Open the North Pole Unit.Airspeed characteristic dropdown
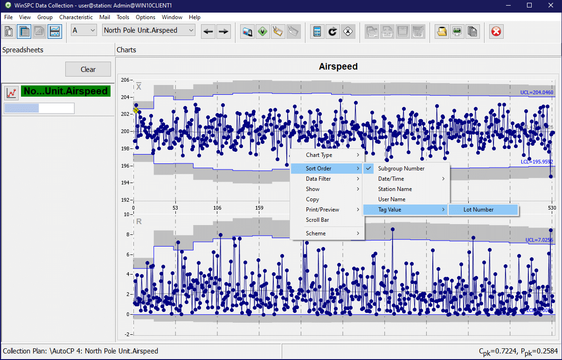 (x=148, y=30)
